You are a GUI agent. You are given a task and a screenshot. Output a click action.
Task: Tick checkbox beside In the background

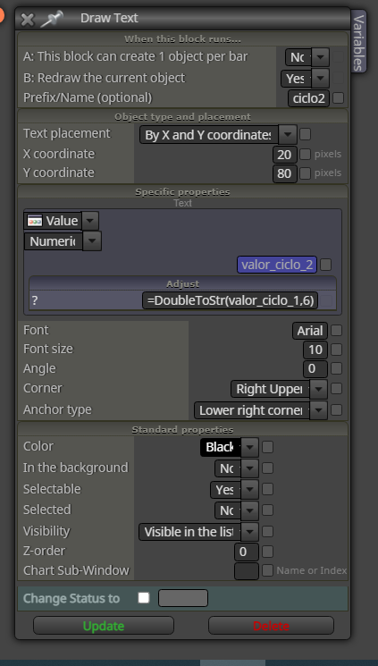(x=267, y=468)
